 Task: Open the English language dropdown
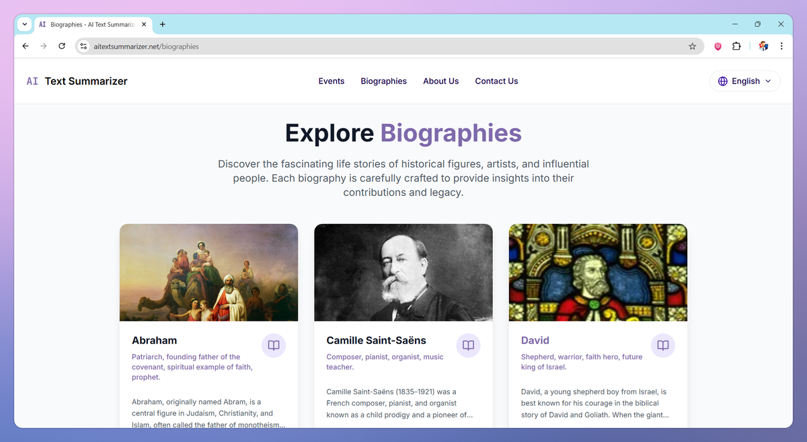[745, 81]
